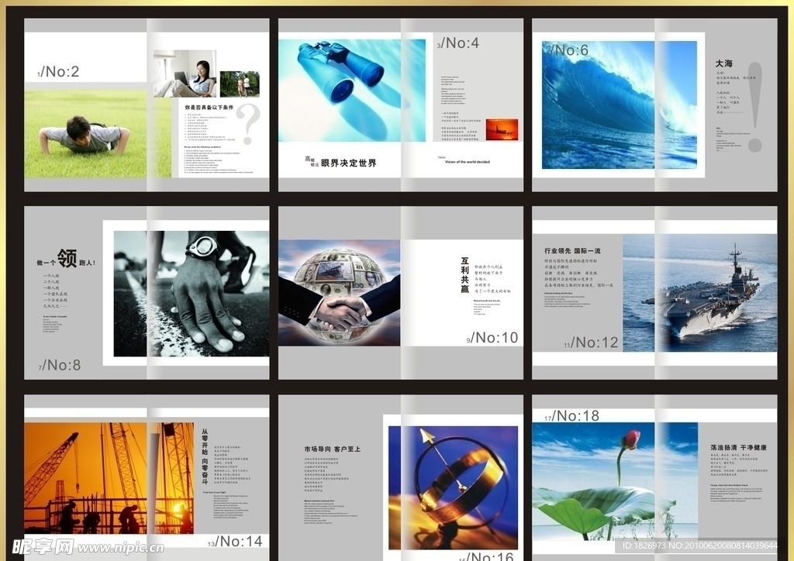The image size is (794, 561).
Task: Select the hand with wristwatch photo
Action: (x=192, y=294)
